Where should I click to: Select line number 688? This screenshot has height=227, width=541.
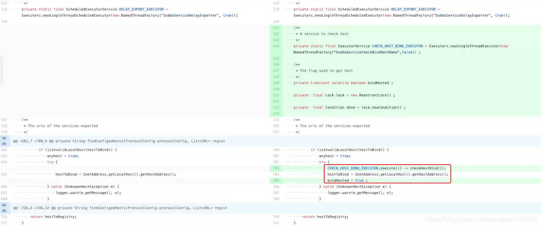tap(4, 199)
